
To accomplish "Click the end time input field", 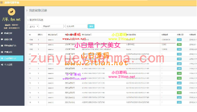I will (x=76, y=26).
